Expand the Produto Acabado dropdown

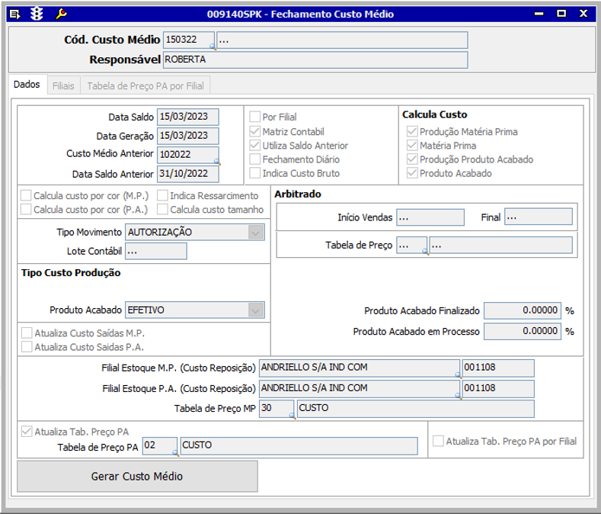(256, 310)
